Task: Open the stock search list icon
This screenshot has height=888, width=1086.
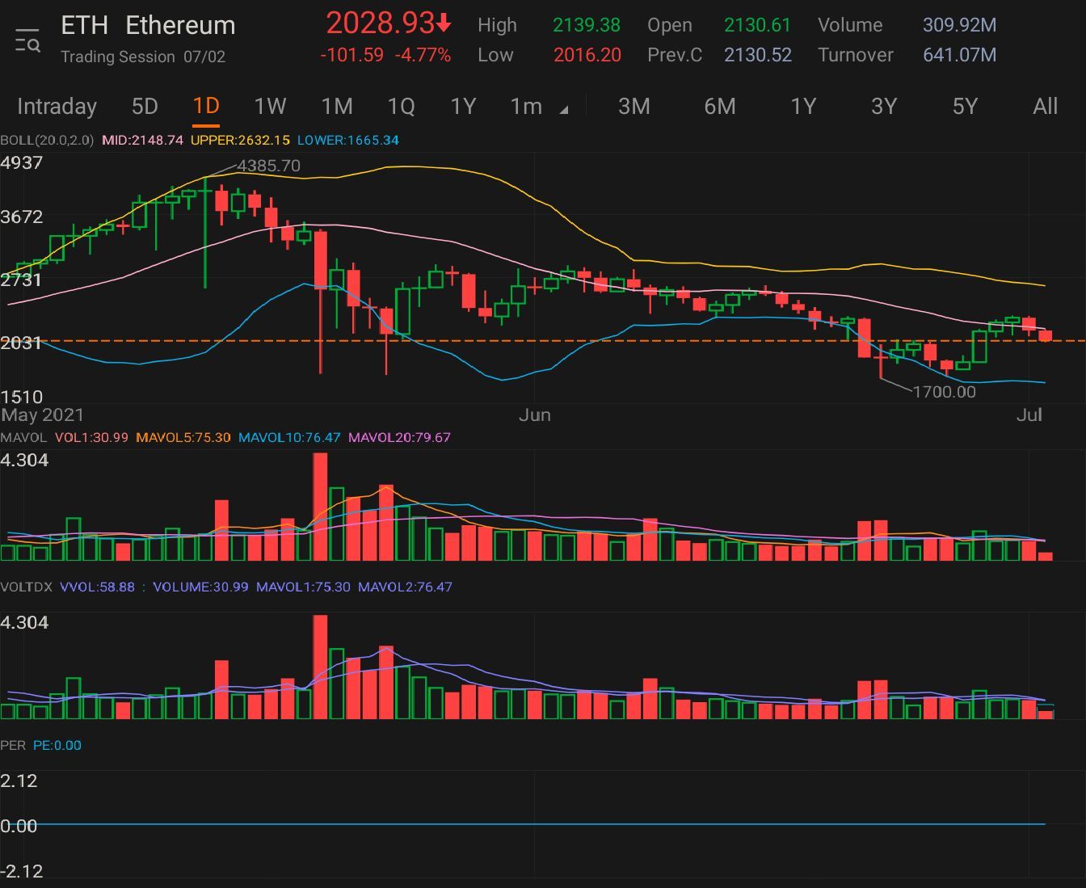Action: click(x=27, y=40)
